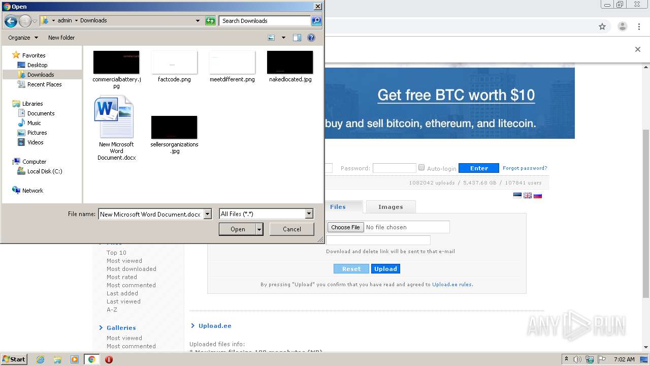Screen dimensions: 650x366
Task: Bookmark the page with star icon
Action: tap(602, 26)
